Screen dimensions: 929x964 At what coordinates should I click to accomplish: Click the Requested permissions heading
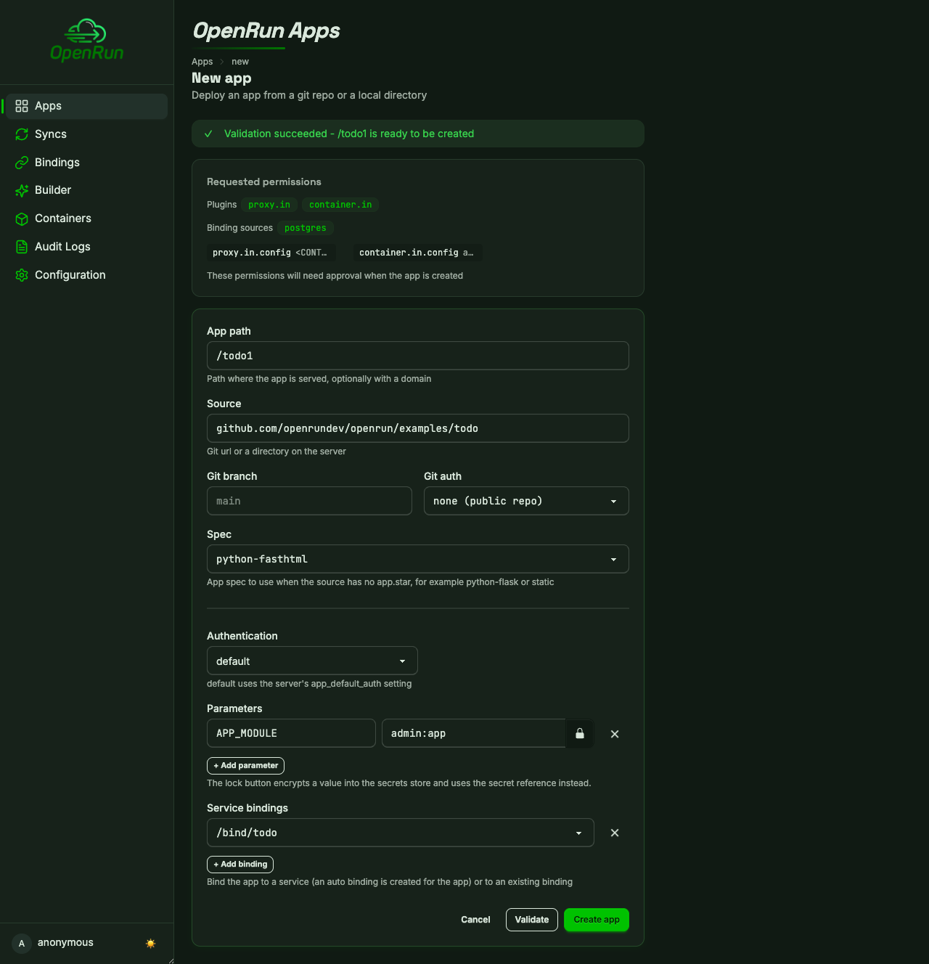click(264, 182)
